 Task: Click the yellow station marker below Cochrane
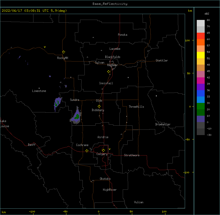click(x=87, y=151)
